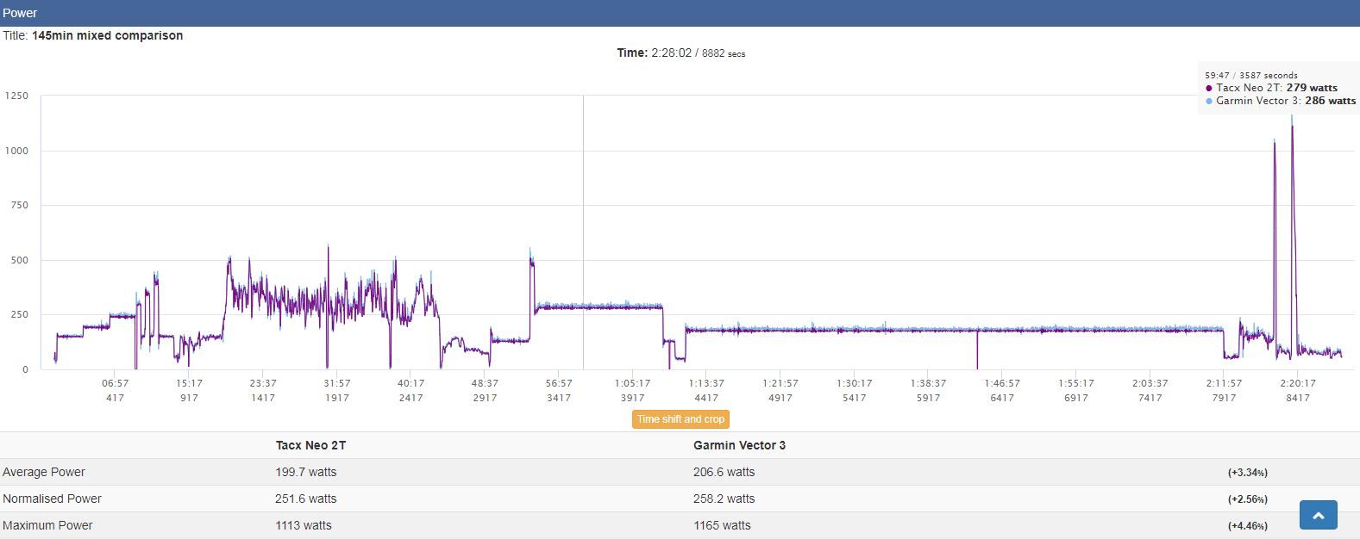1360x539 pixels.
Task: Click the blue scroll-to-top arrow button
Action: tap(1318, 515)
